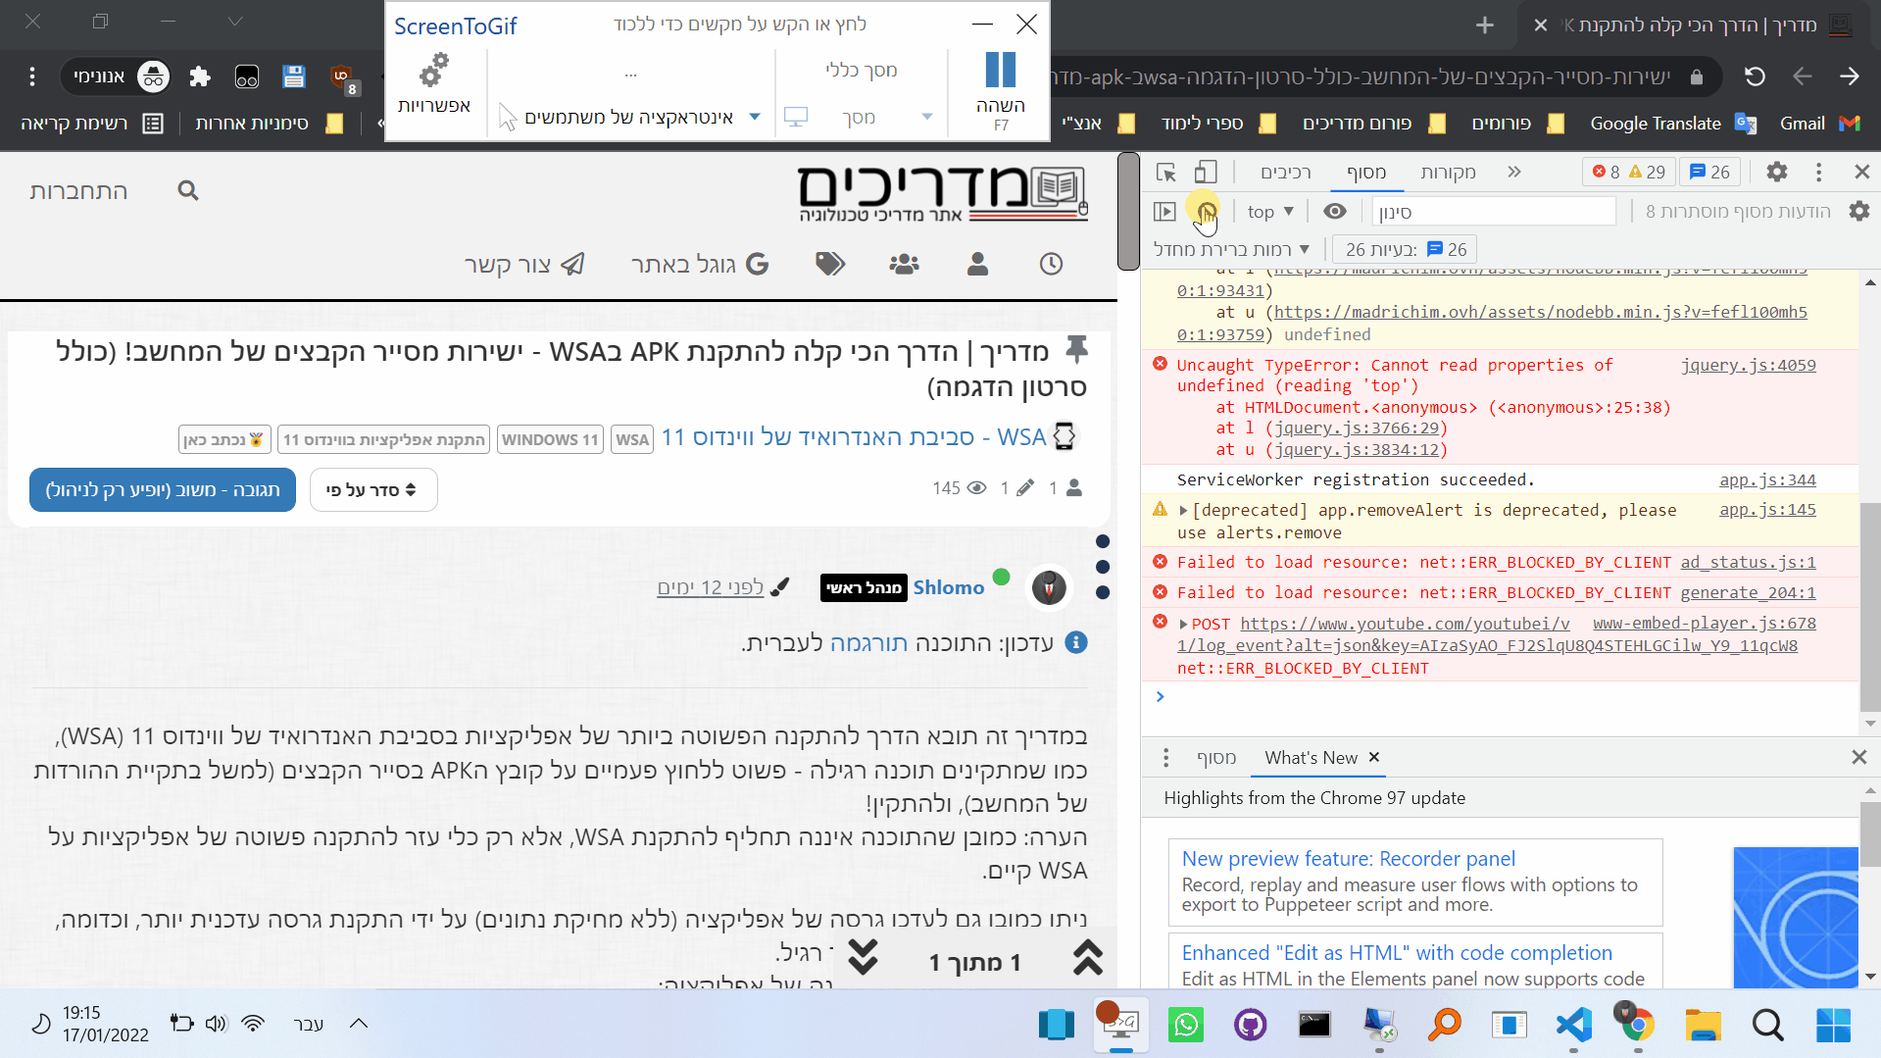Open Shlomo's user profile link
This screenshot has height=1058, width=1881.
[x=948, y=586]
